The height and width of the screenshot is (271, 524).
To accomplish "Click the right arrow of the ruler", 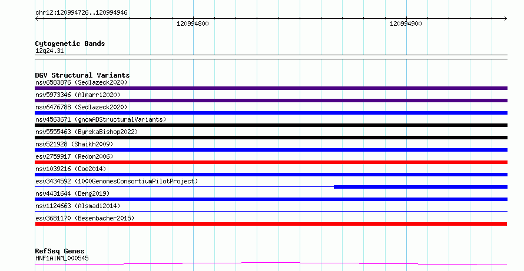I will click(x=505, y=18).
